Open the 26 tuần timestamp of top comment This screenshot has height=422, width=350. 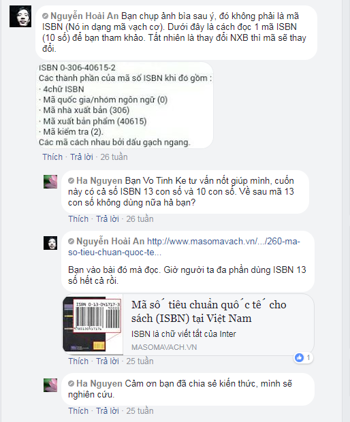point(114,157)
